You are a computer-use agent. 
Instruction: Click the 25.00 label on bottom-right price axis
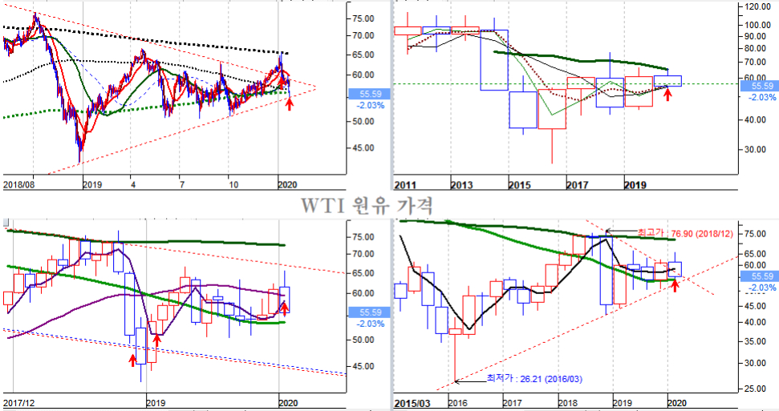[757, 389]
